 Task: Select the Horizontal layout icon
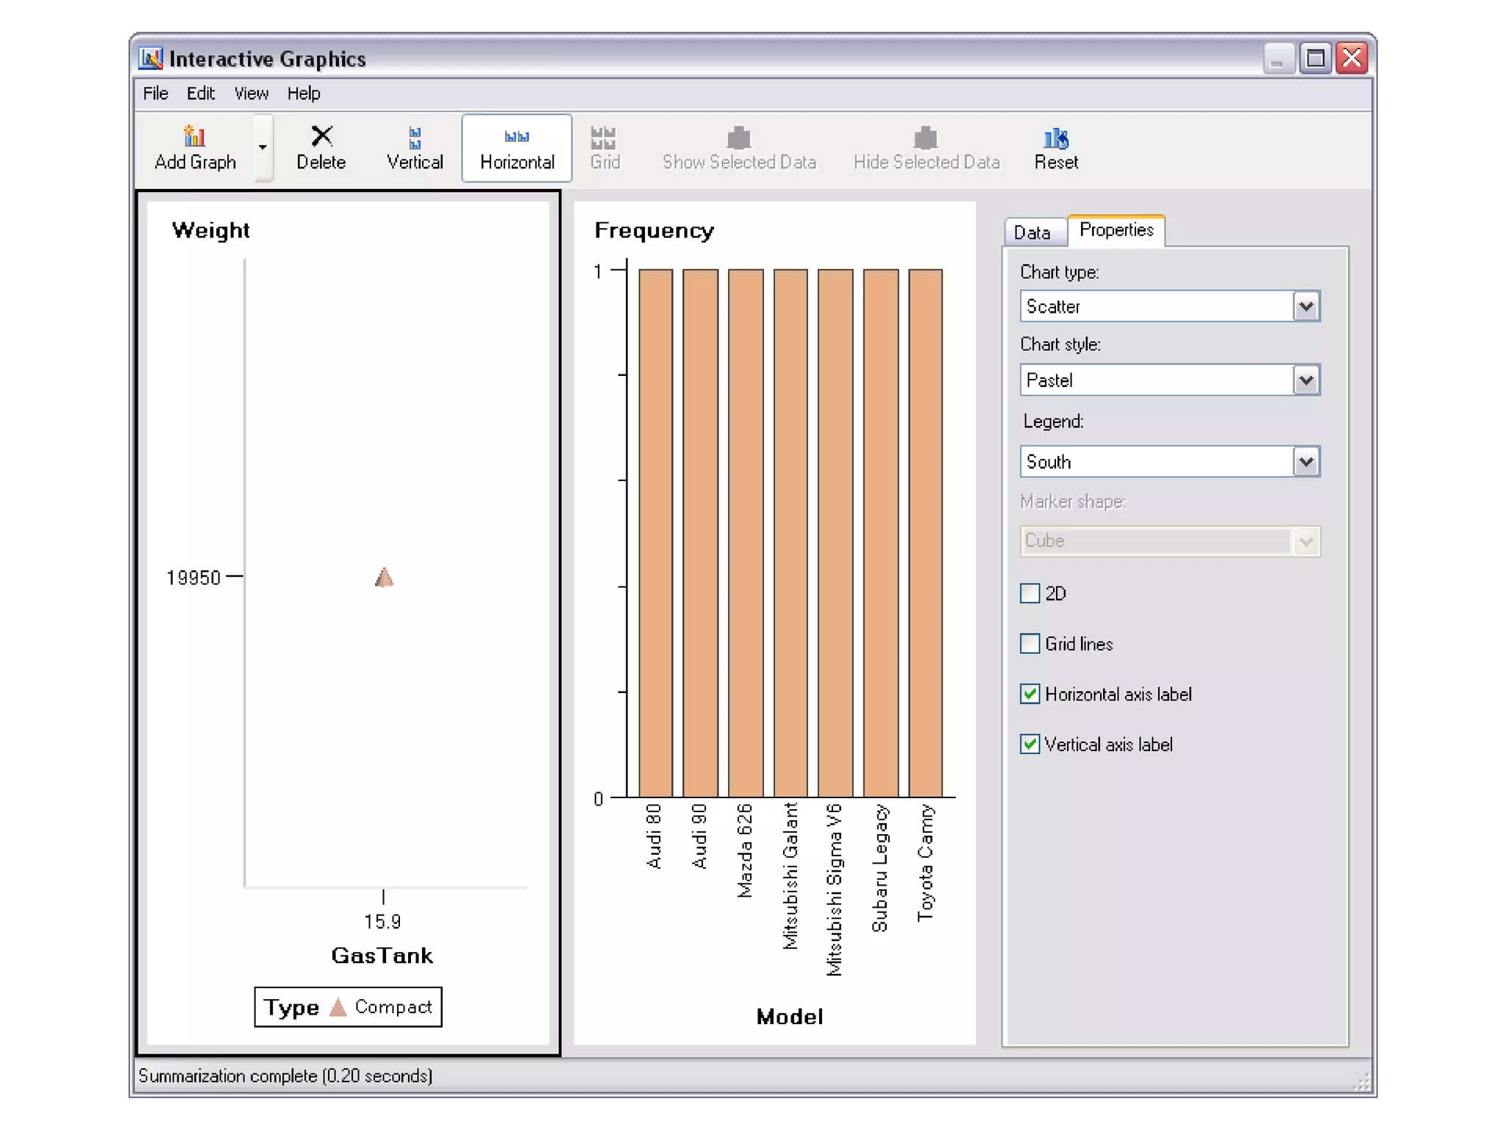pos(516,137)
